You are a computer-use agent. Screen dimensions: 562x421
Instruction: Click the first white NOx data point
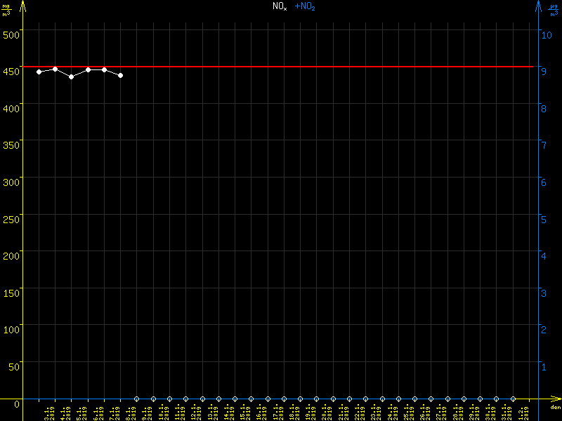[x=39, y=72]
